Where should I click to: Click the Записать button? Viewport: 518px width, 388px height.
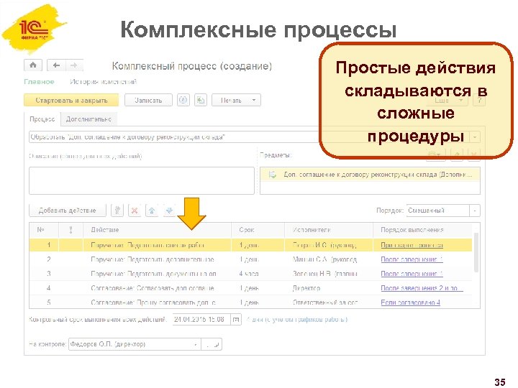pos(148,100)
